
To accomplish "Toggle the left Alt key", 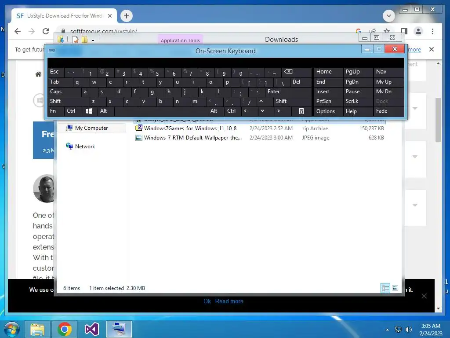I will coord(105,111).
